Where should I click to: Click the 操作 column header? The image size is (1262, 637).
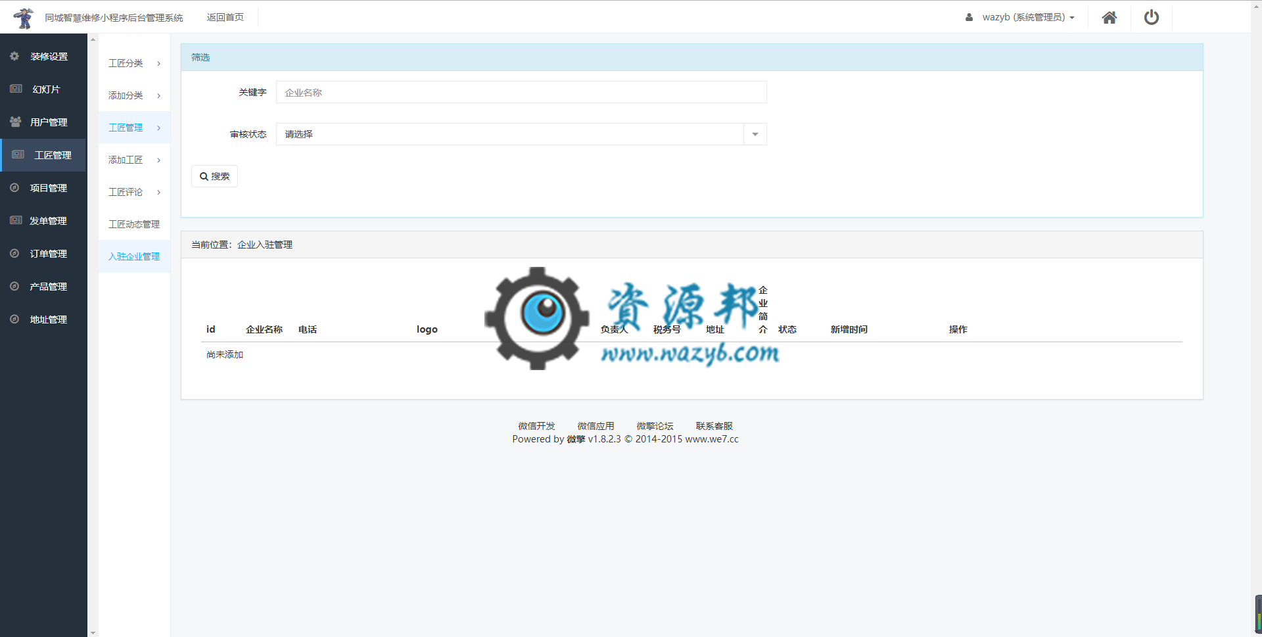click(x=958, y=329)
